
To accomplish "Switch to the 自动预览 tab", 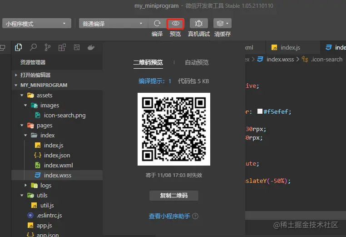I will pyautogui.click(x=197, y=62).
